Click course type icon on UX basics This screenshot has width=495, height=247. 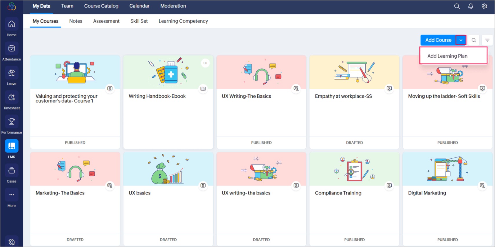(x=203, y=185)
